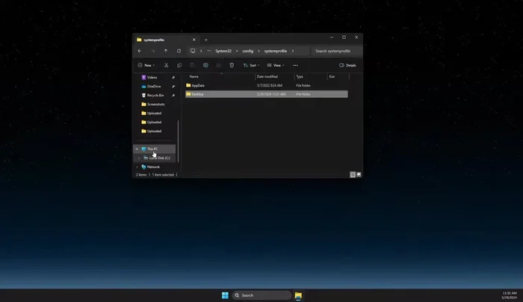The height and width of the screenshot is (302, 523).
Task: Open the View dropdown menu
Action: pyautogui.click(x=276, y=65)
